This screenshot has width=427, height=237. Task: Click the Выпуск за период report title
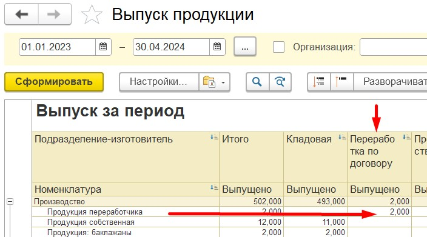pyautogui.click(x=110, y=112)
